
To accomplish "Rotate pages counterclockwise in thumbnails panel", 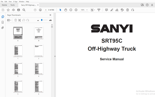I will coord(24,20).
